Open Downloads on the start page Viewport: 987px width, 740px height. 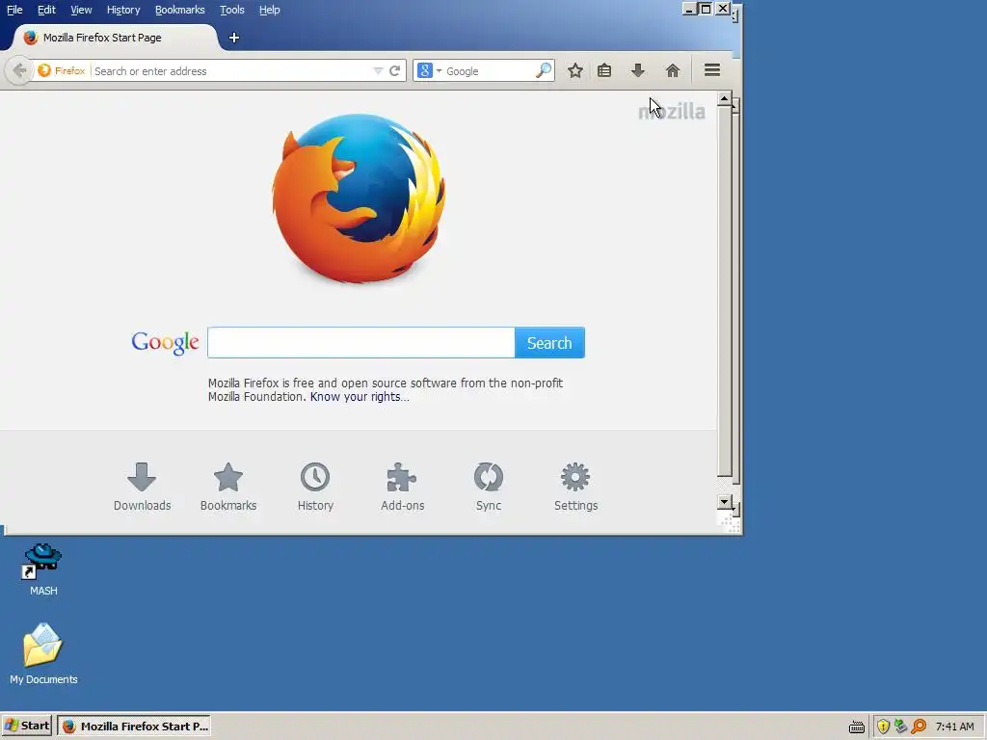[x=143, y=487]
